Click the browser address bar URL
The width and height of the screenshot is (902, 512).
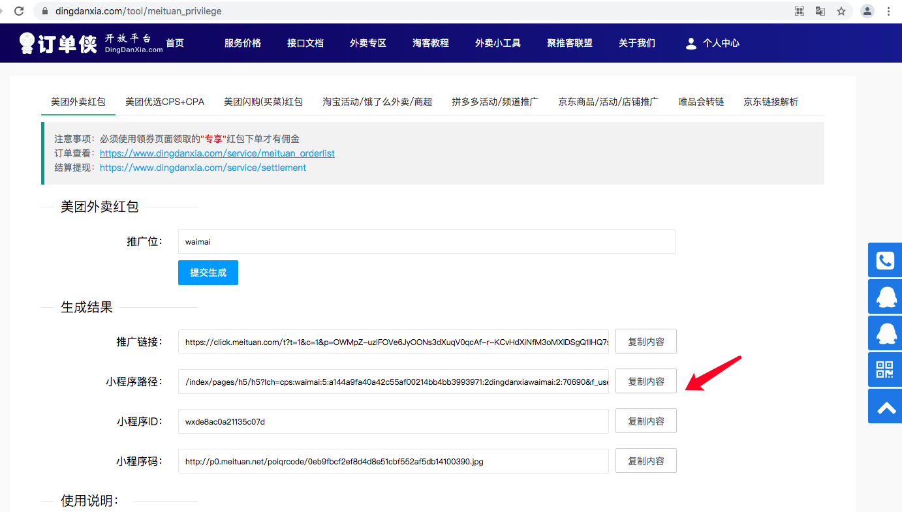[138, 11]
